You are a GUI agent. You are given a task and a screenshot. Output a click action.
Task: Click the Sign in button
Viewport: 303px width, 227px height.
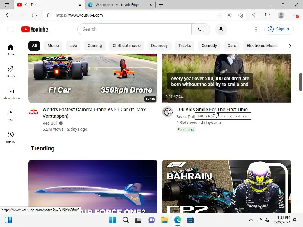tap(278, 29)
